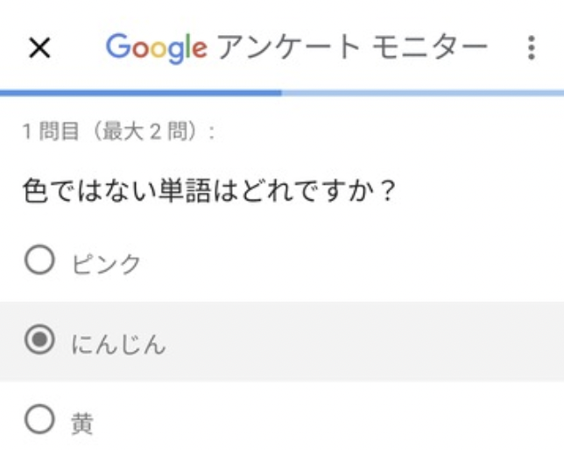The height and width of the screenshot is (450, 564).
Task: Click the dark blue filled progress segment
Action: (141, 93)
